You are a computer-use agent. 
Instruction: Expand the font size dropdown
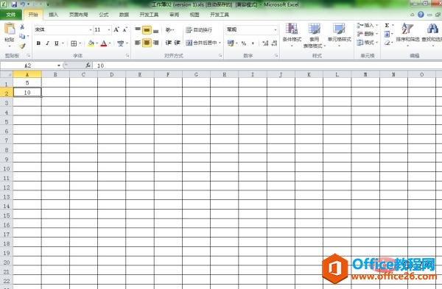(x=109, y=29)
